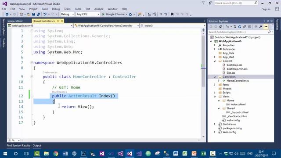Toggle the bookmark toolbar icon
Screen dimensions: 281x158
[172, 14]
